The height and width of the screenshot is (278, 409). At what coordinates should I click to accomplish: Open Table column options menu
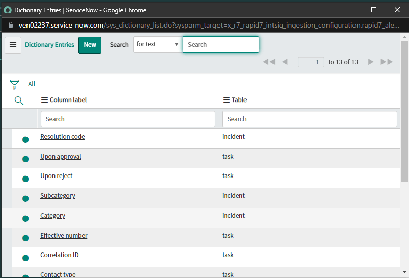227,100
